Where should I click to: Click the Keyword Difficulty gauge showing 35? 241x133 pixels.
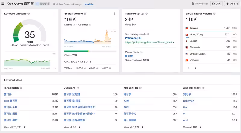pyautogui.click(x=30, y=31)
